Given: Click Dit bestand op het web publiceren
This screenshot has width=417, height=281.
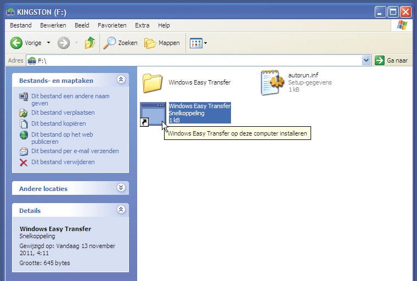Looking at the screenshot, I should click(62, 138).
